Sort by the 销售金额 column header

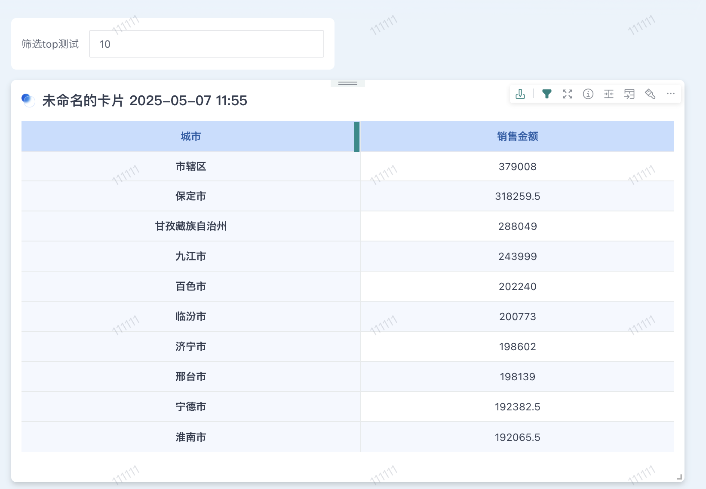coord(517,137)
